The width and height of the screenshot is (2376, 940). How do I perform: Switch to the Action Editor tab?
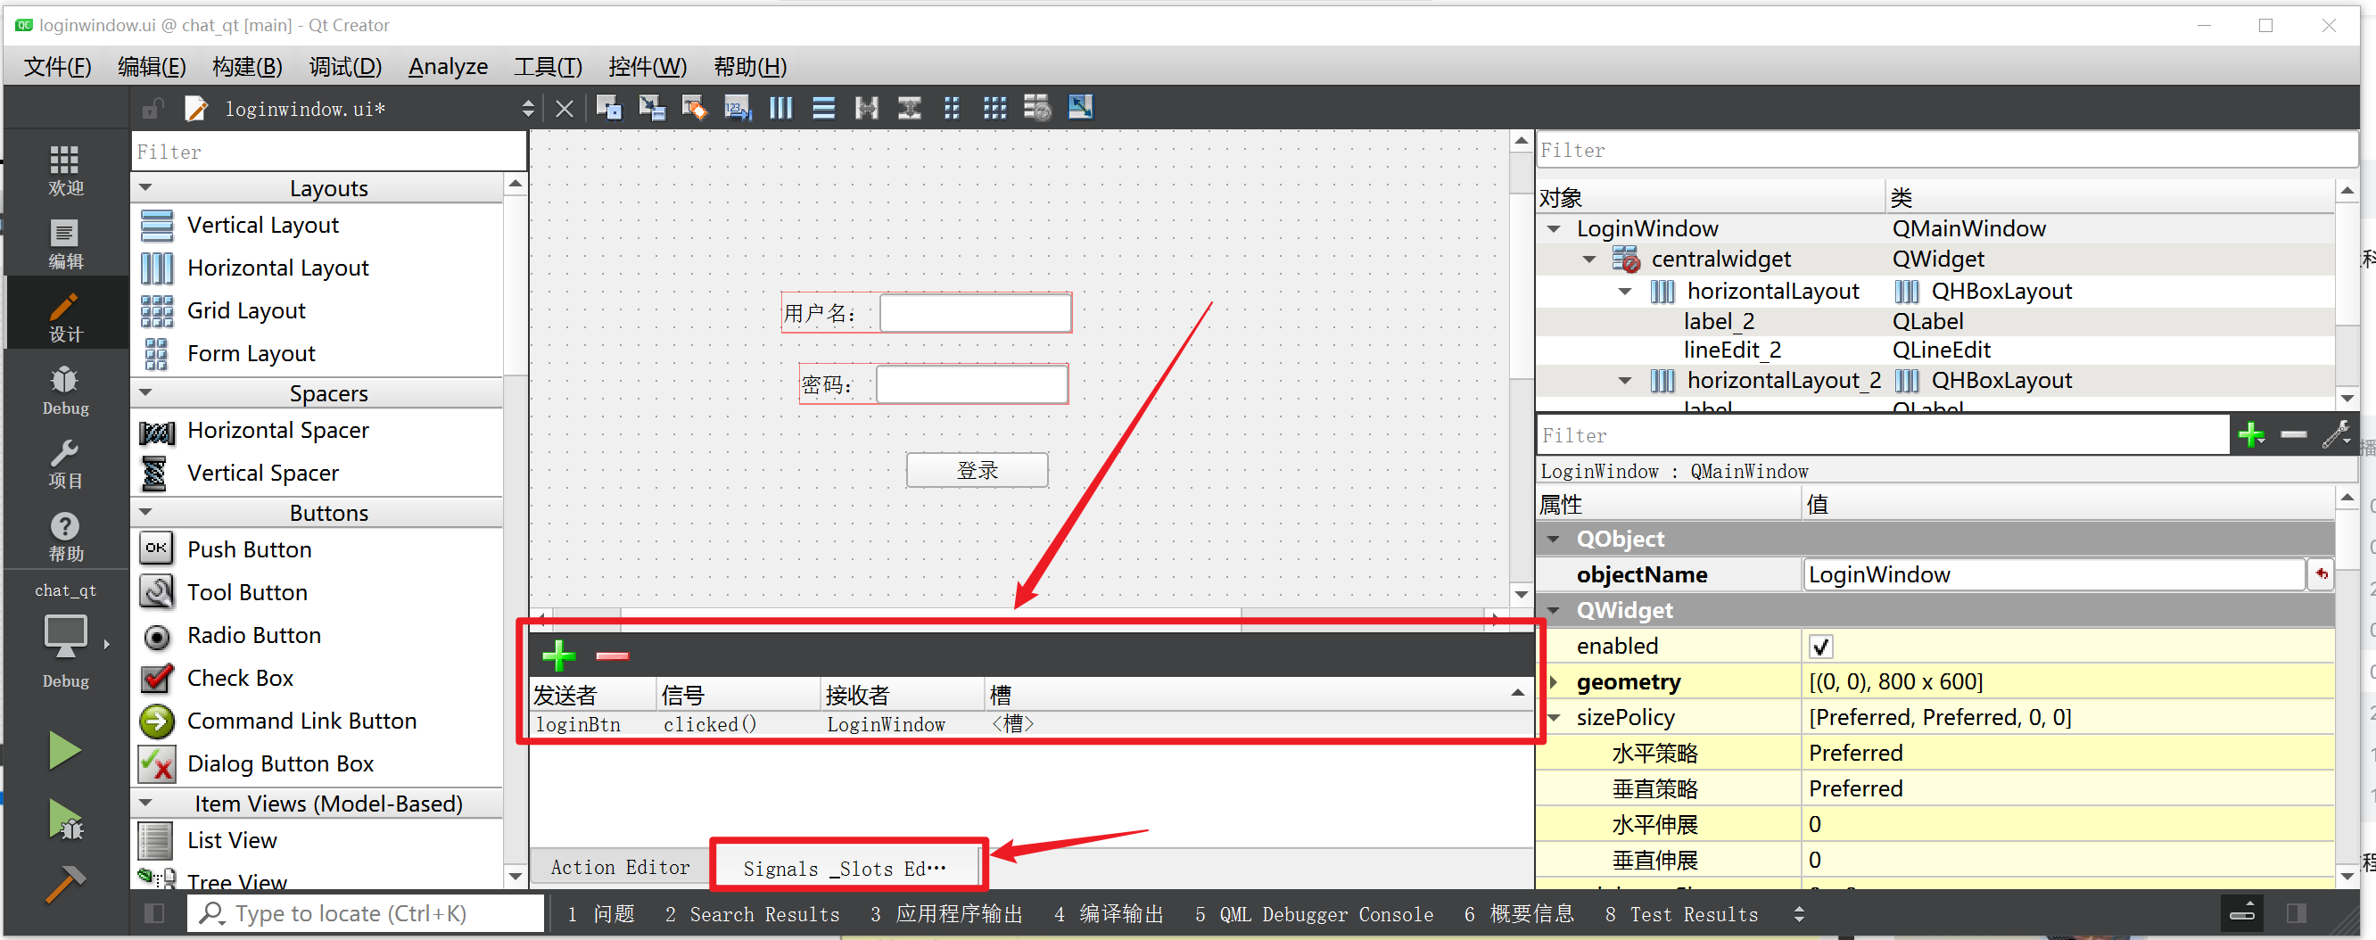(x=620, y=866)
